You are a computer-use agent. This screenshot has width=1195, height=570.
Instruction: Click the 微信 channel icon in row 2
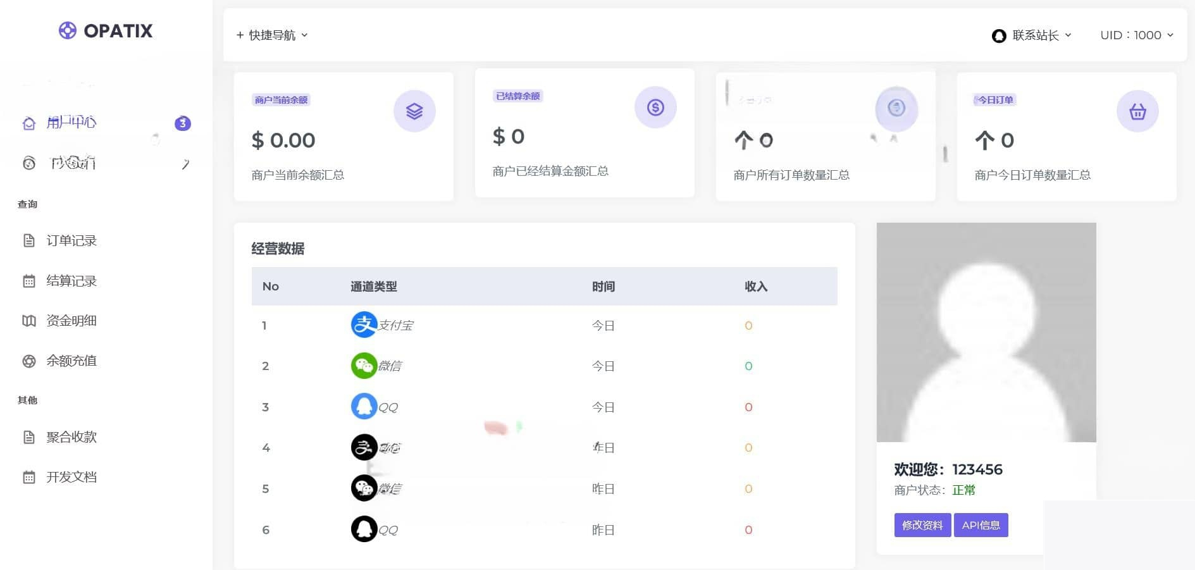click(364, 366)
